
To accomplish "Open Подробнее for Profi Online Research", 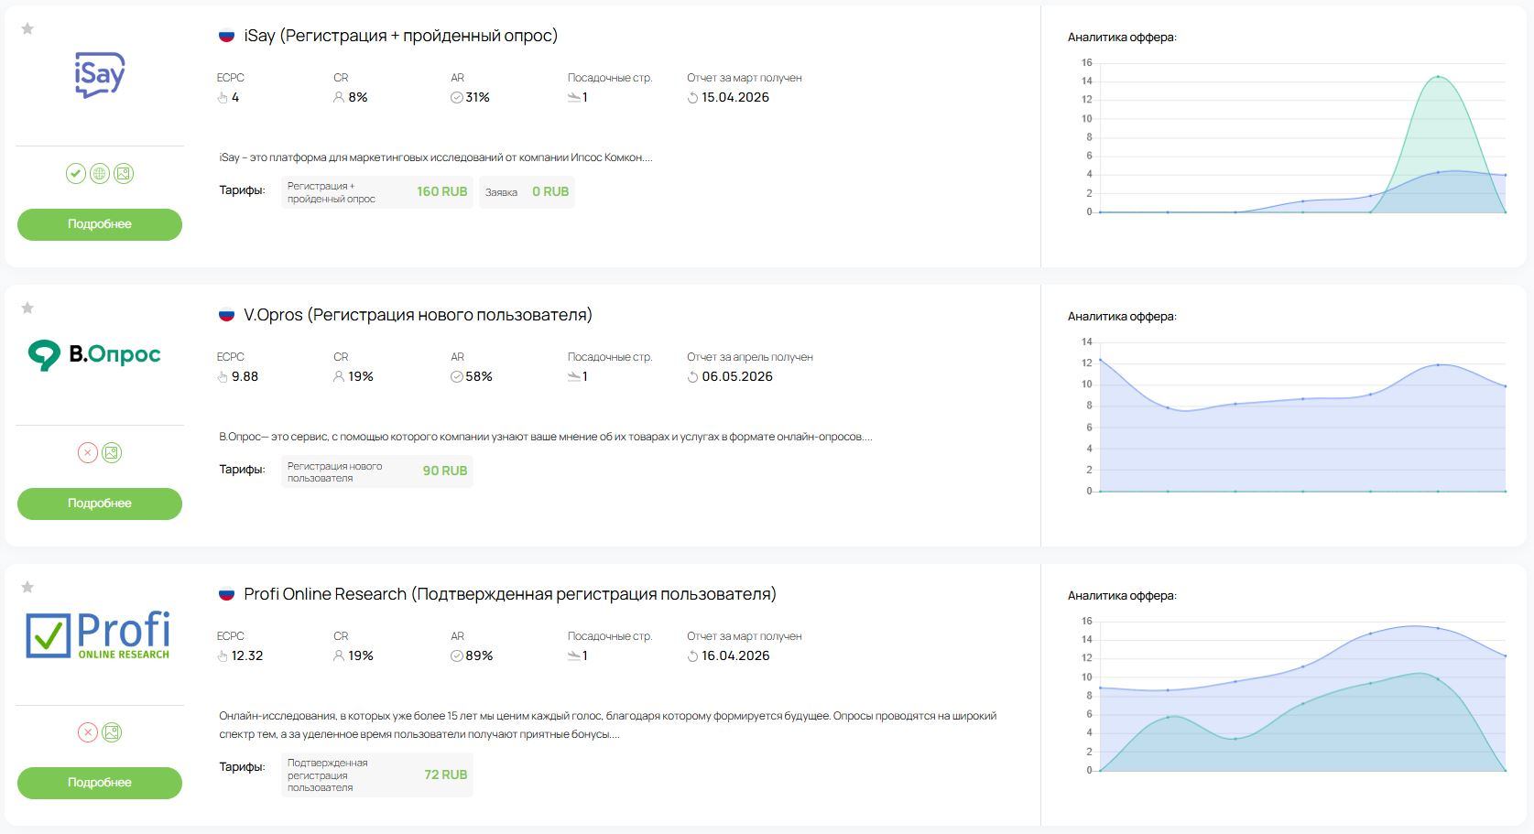I will click(x=100, y=783).
